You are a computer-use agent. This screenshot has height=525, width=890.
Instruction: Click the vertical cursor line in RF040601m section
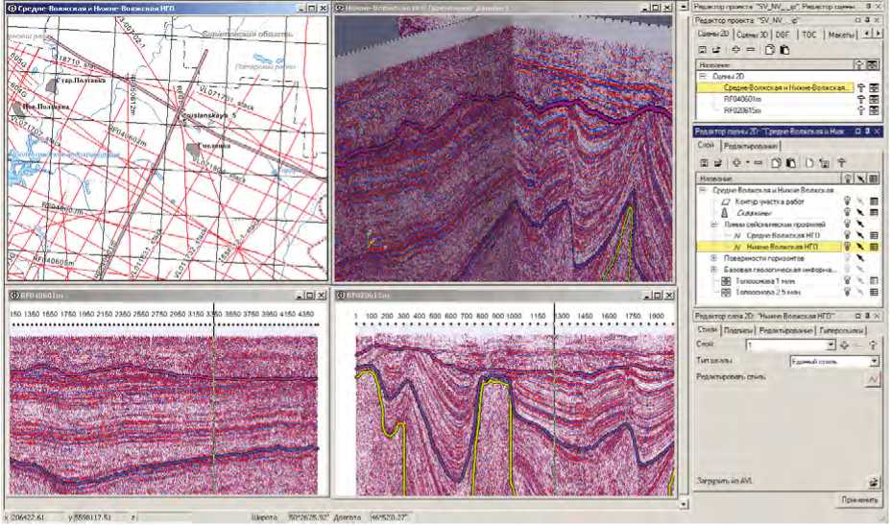(212, 403)
